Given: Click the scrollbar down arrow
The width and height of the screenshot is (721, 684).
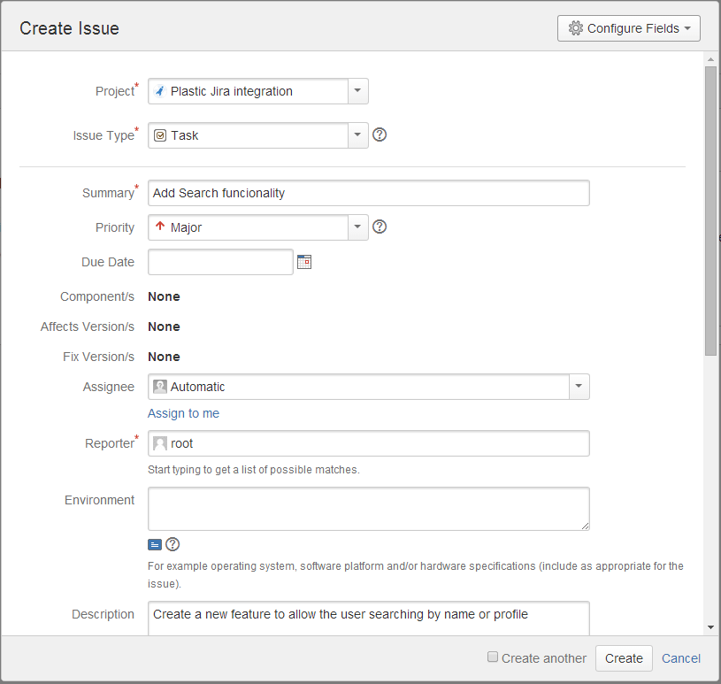Looking at the screenshot, I should pyautogui.click(x=711, y=627).
